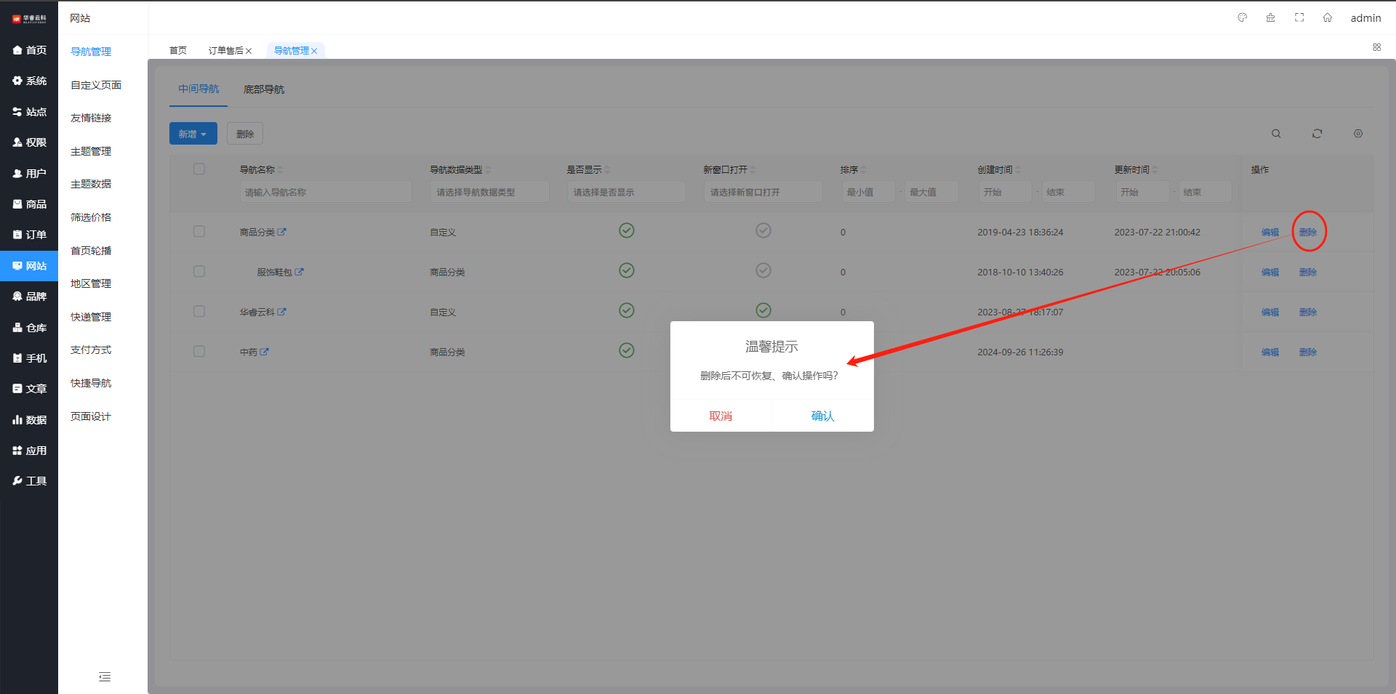This screenshot has height=694, width=1396.
Task: Open table column settings gear icon
Action: pyautogui.click(x=1357, y=134)
